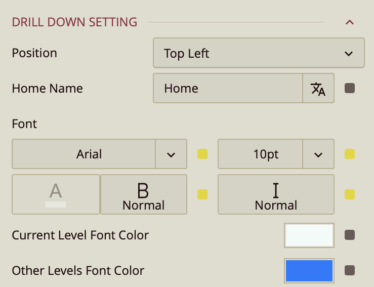Click yellow indicator next to Arial font
The image size is (374, 287).
click(x=202, y=154)
